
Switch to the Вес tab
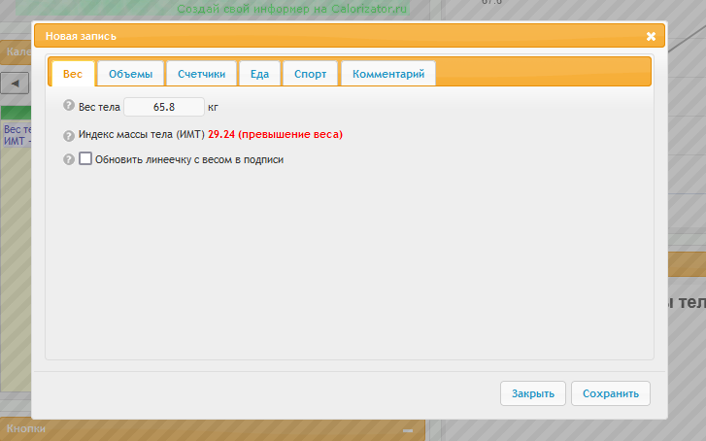73,74
